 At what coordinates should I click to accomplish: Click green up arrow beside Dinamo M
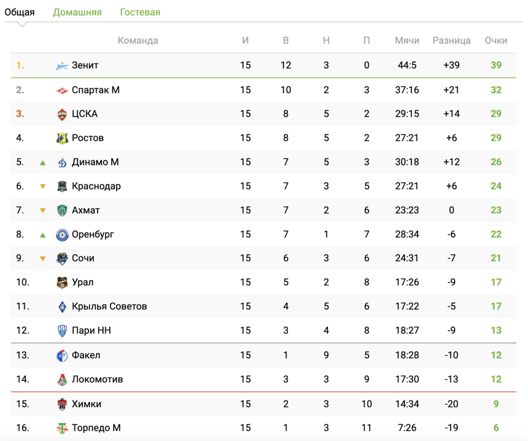(x=43, y=162)
